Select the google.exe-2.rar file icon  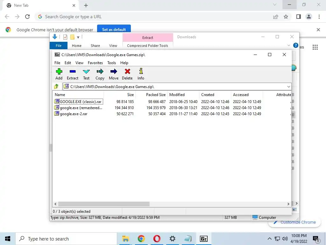[x=57, y=114]
